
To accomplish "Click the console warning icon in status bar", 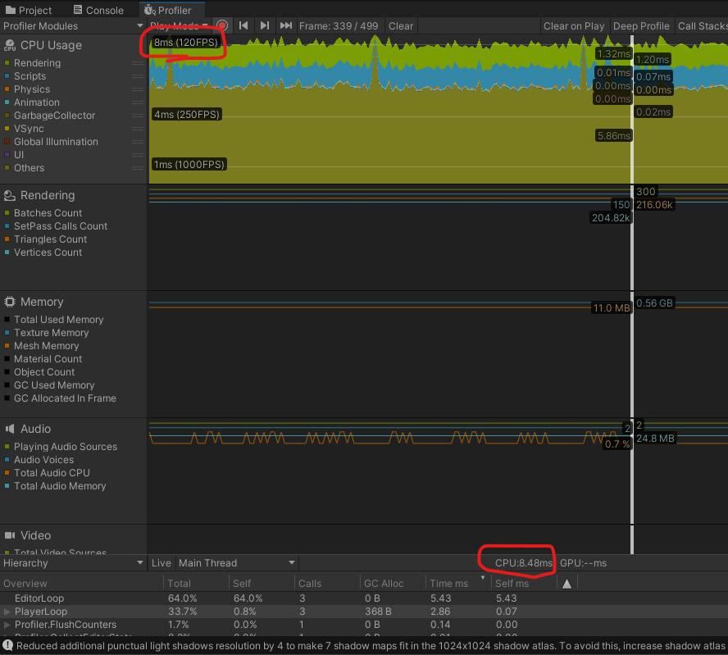I will point(8,646).
